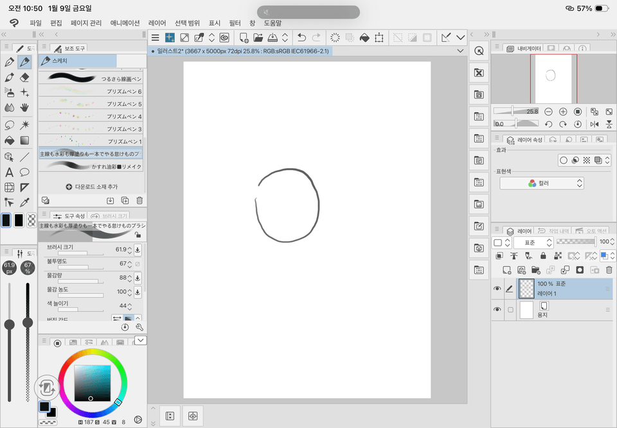617x428 pixels.
Task: Open the 표준 blending mode dropdown
Action: point(532,243)
